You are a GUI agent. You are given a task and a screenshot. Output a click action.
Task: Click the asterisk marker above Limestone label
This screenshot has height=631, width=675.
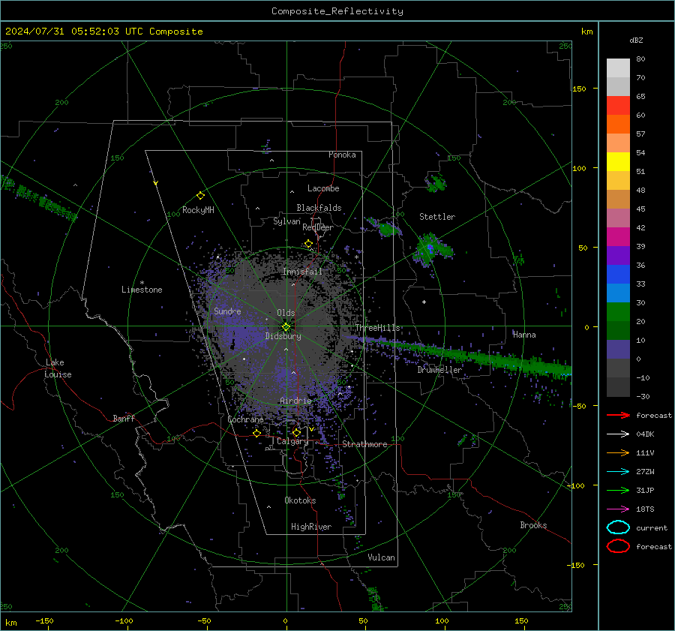(x=142, y=283)
